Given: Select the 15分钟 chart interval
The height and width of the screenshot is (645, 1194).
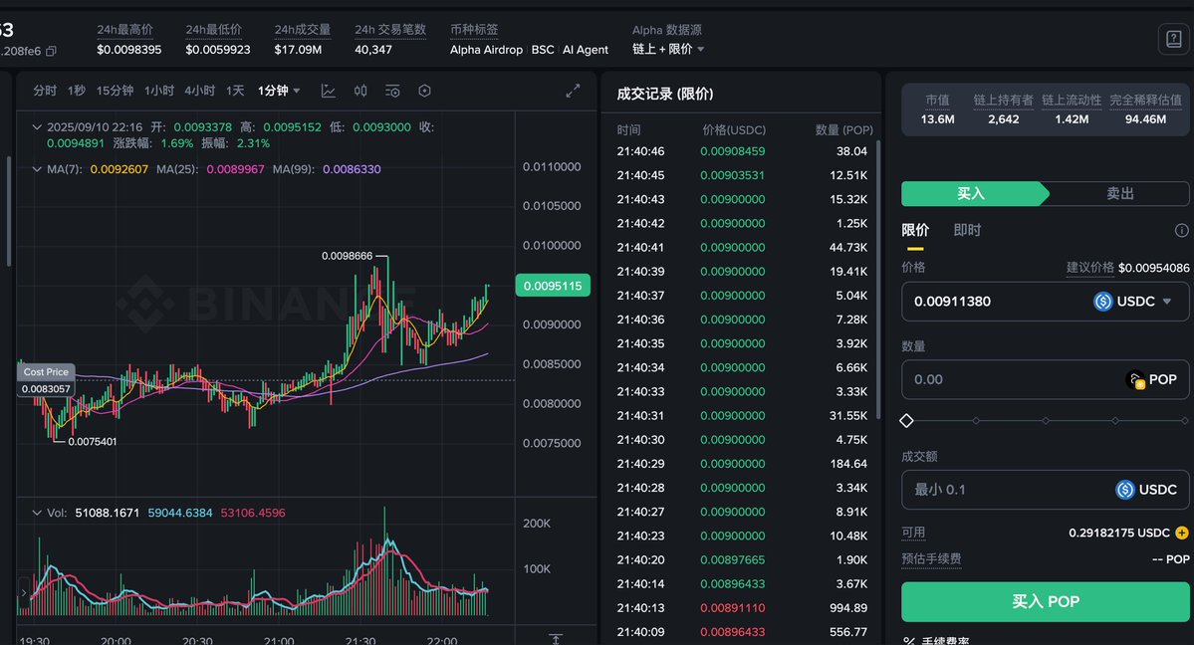Looking at the screenshot, I should pos(115,91).
